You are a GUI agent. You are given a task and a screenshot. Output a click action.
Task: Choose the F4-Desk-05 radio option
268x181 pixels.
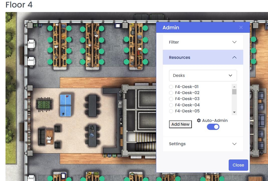171,111
